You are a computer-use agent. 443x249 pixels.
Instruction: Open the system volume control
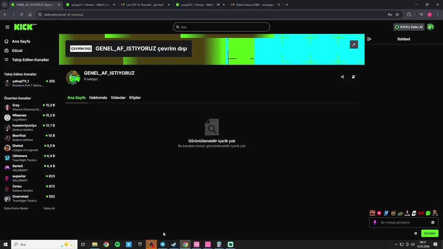[x=413, y=245]
